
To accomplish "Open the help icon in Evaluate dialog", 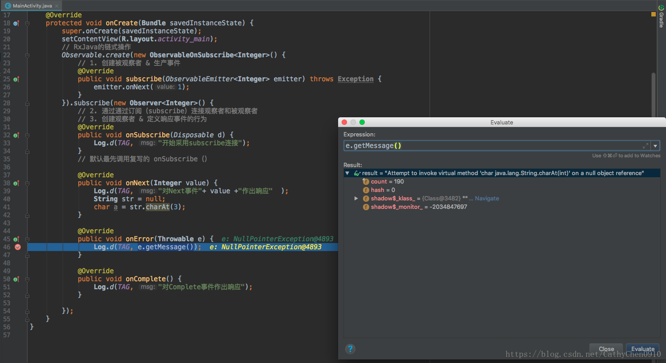I will (350, 349).
